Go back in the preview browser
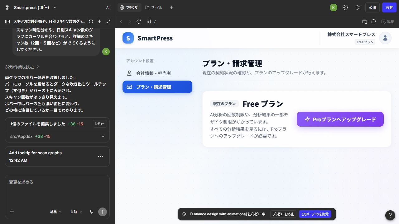The width and height of the screenshot is (399, 224). [121, 21]
